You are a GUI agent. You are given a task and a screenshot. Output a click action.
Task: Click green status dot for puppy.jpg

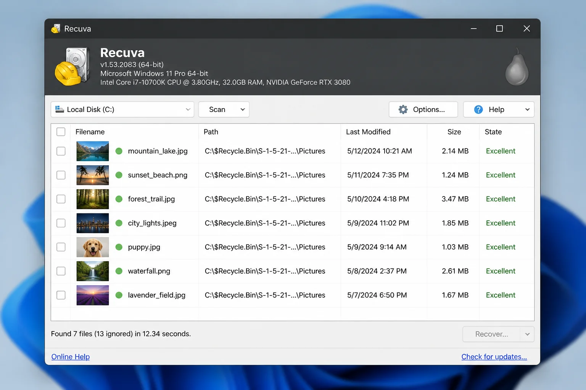tap(119, 247)
